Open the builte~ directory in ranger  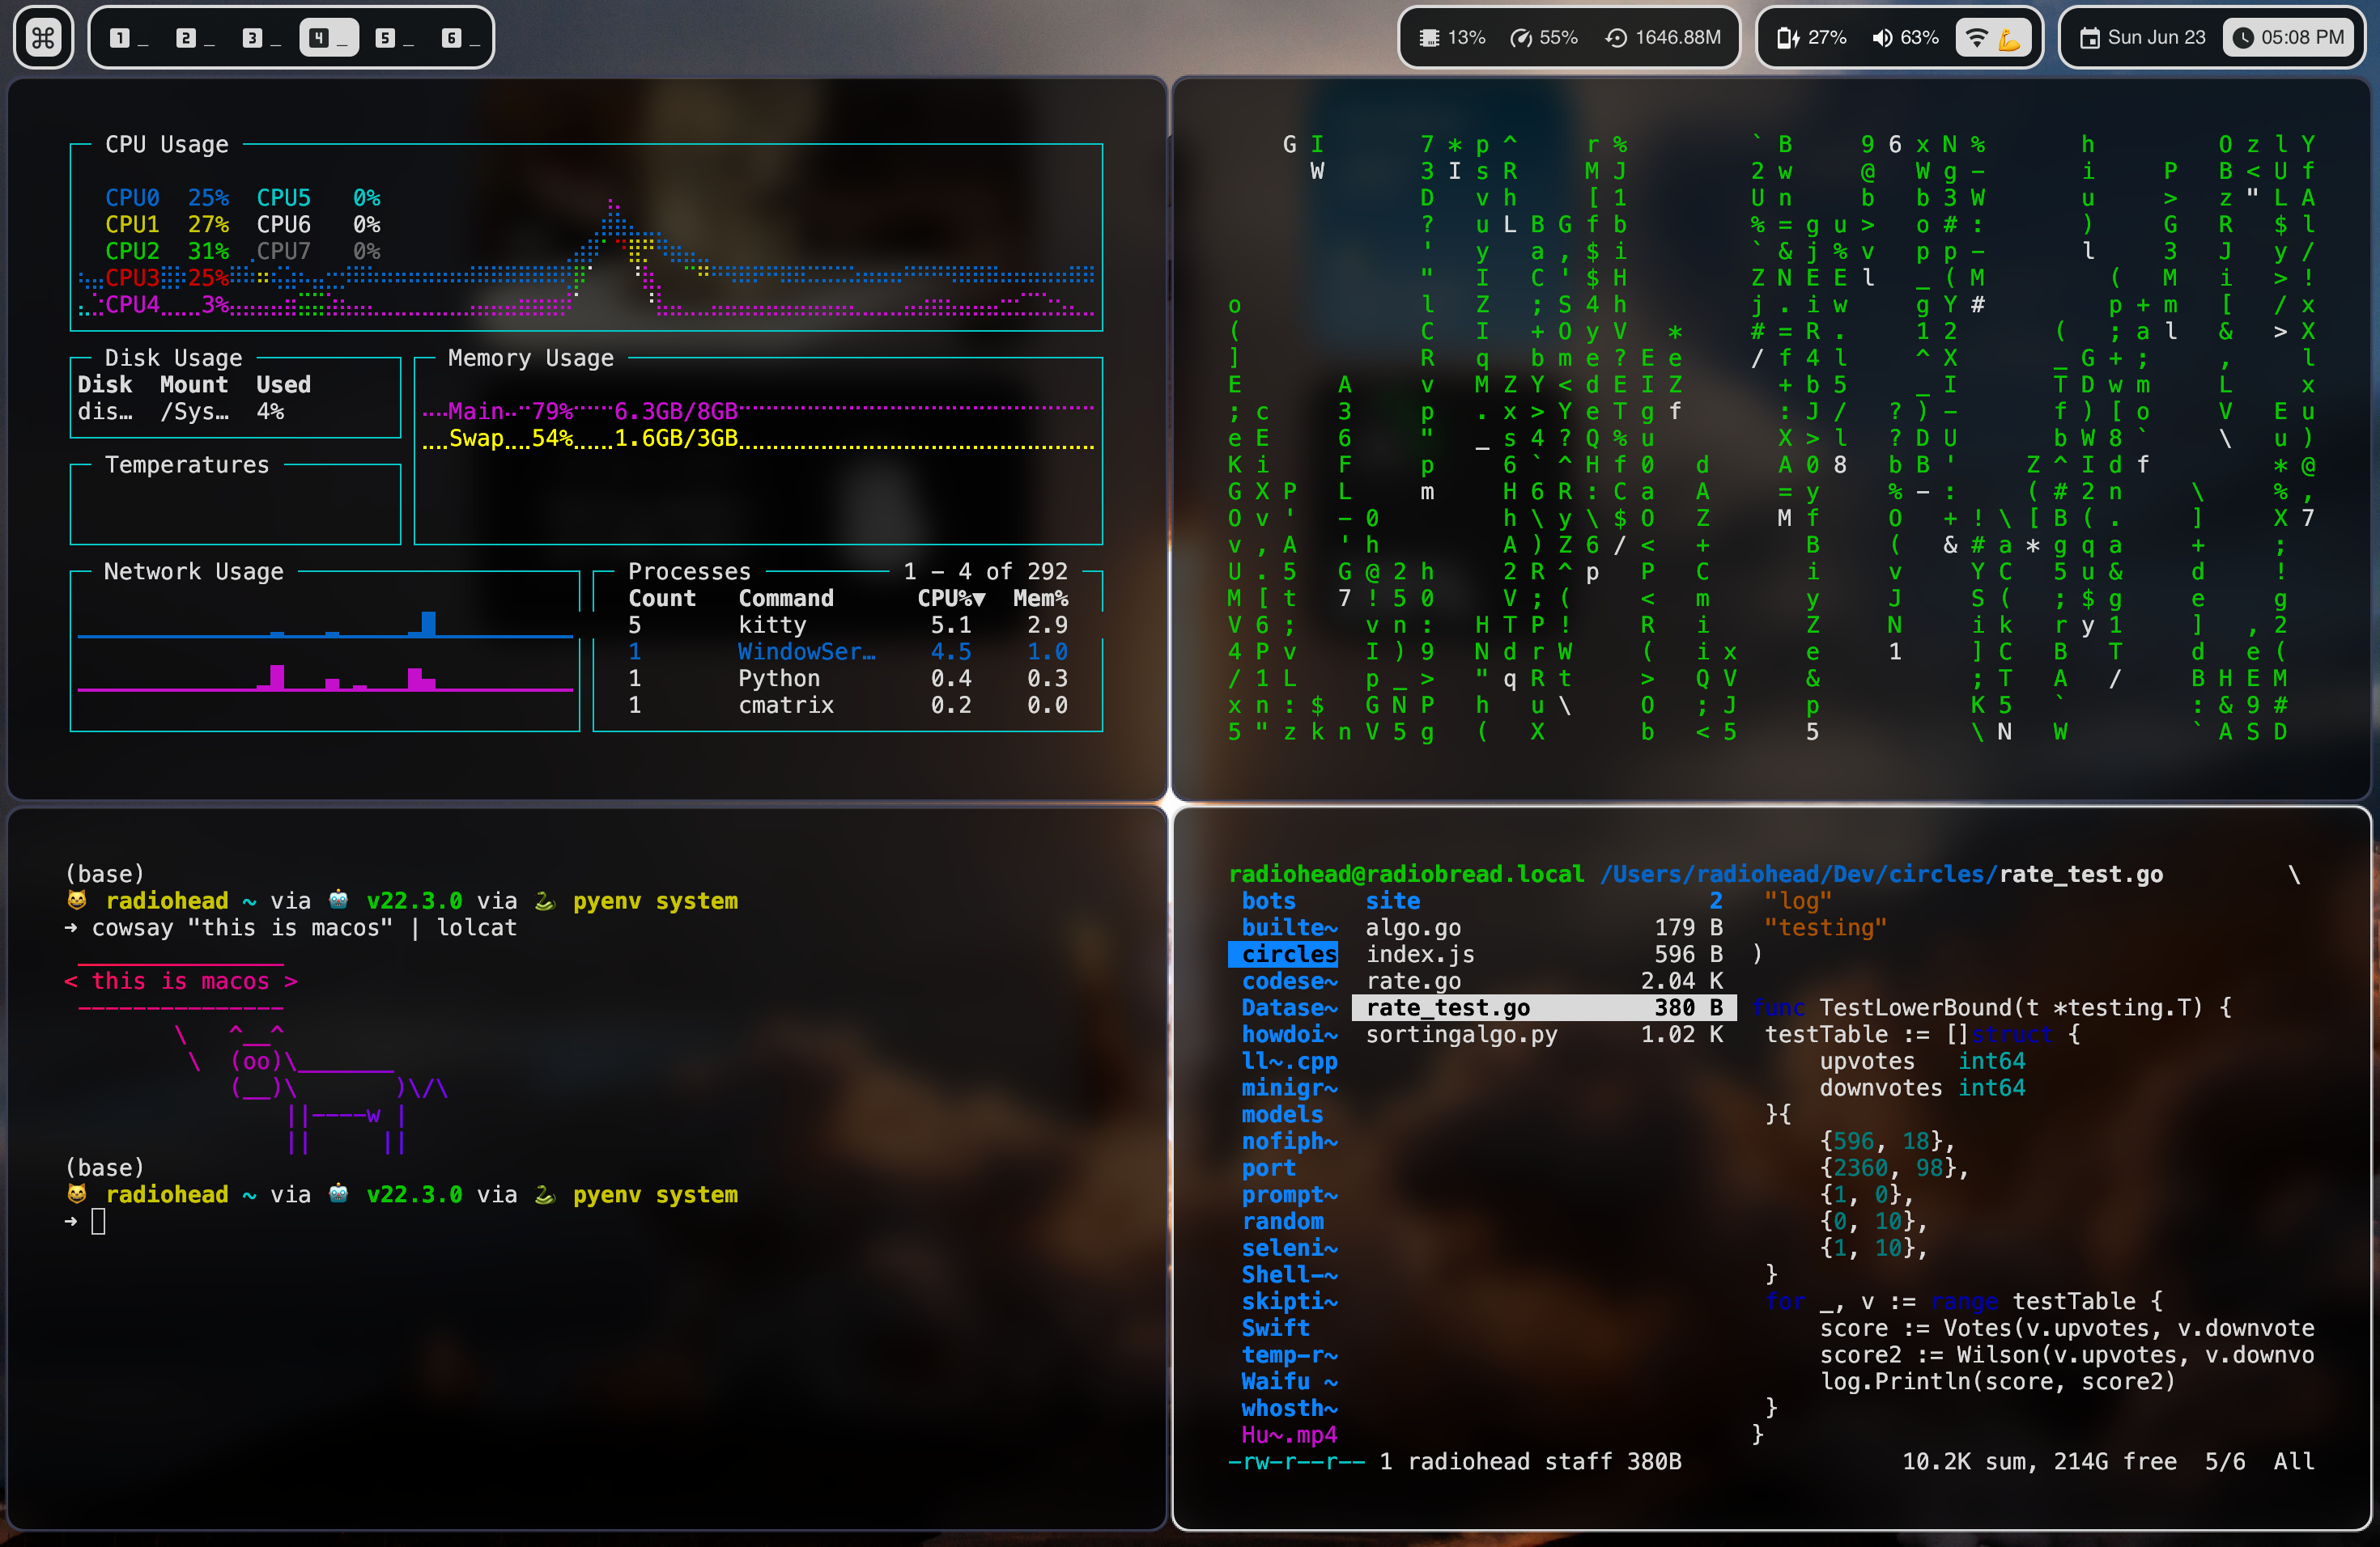click(1289, 927)
